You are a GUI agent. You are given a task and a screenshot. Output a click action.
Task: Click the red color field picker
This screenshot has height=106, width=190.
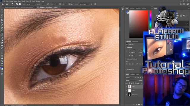pos(139,24)
